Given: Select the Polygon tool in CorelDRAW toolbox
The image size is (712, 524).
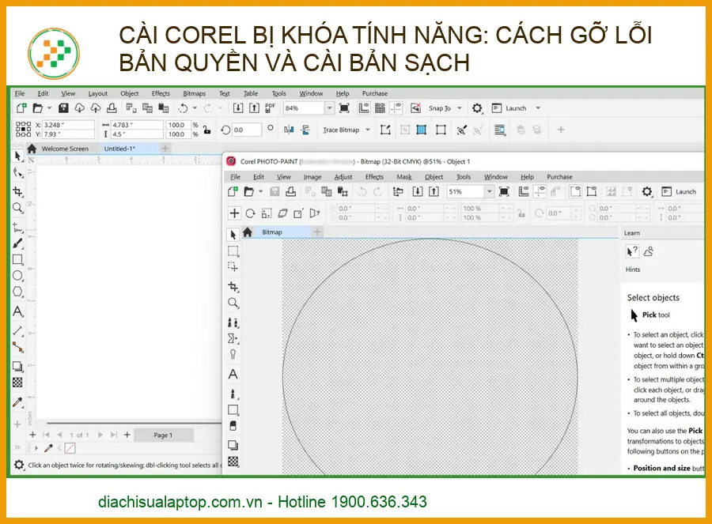Looking at the screenshot, I should coord(17,293).
